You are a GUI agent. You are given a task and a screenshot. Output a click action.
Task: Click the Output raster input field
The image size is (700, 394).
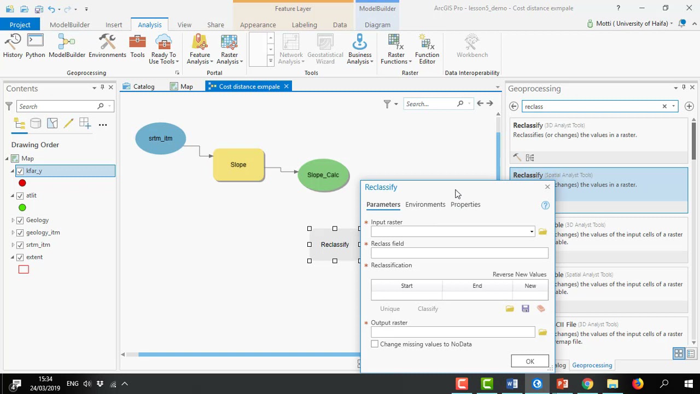[x=453, y=333]
